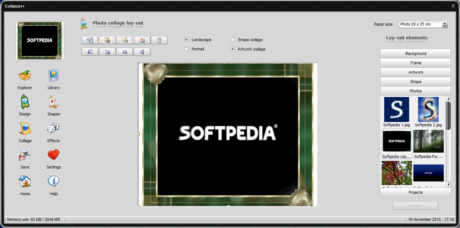Open the Paper size dropdown
This screenshot has width=460, height=228.
tap(423, 25)
